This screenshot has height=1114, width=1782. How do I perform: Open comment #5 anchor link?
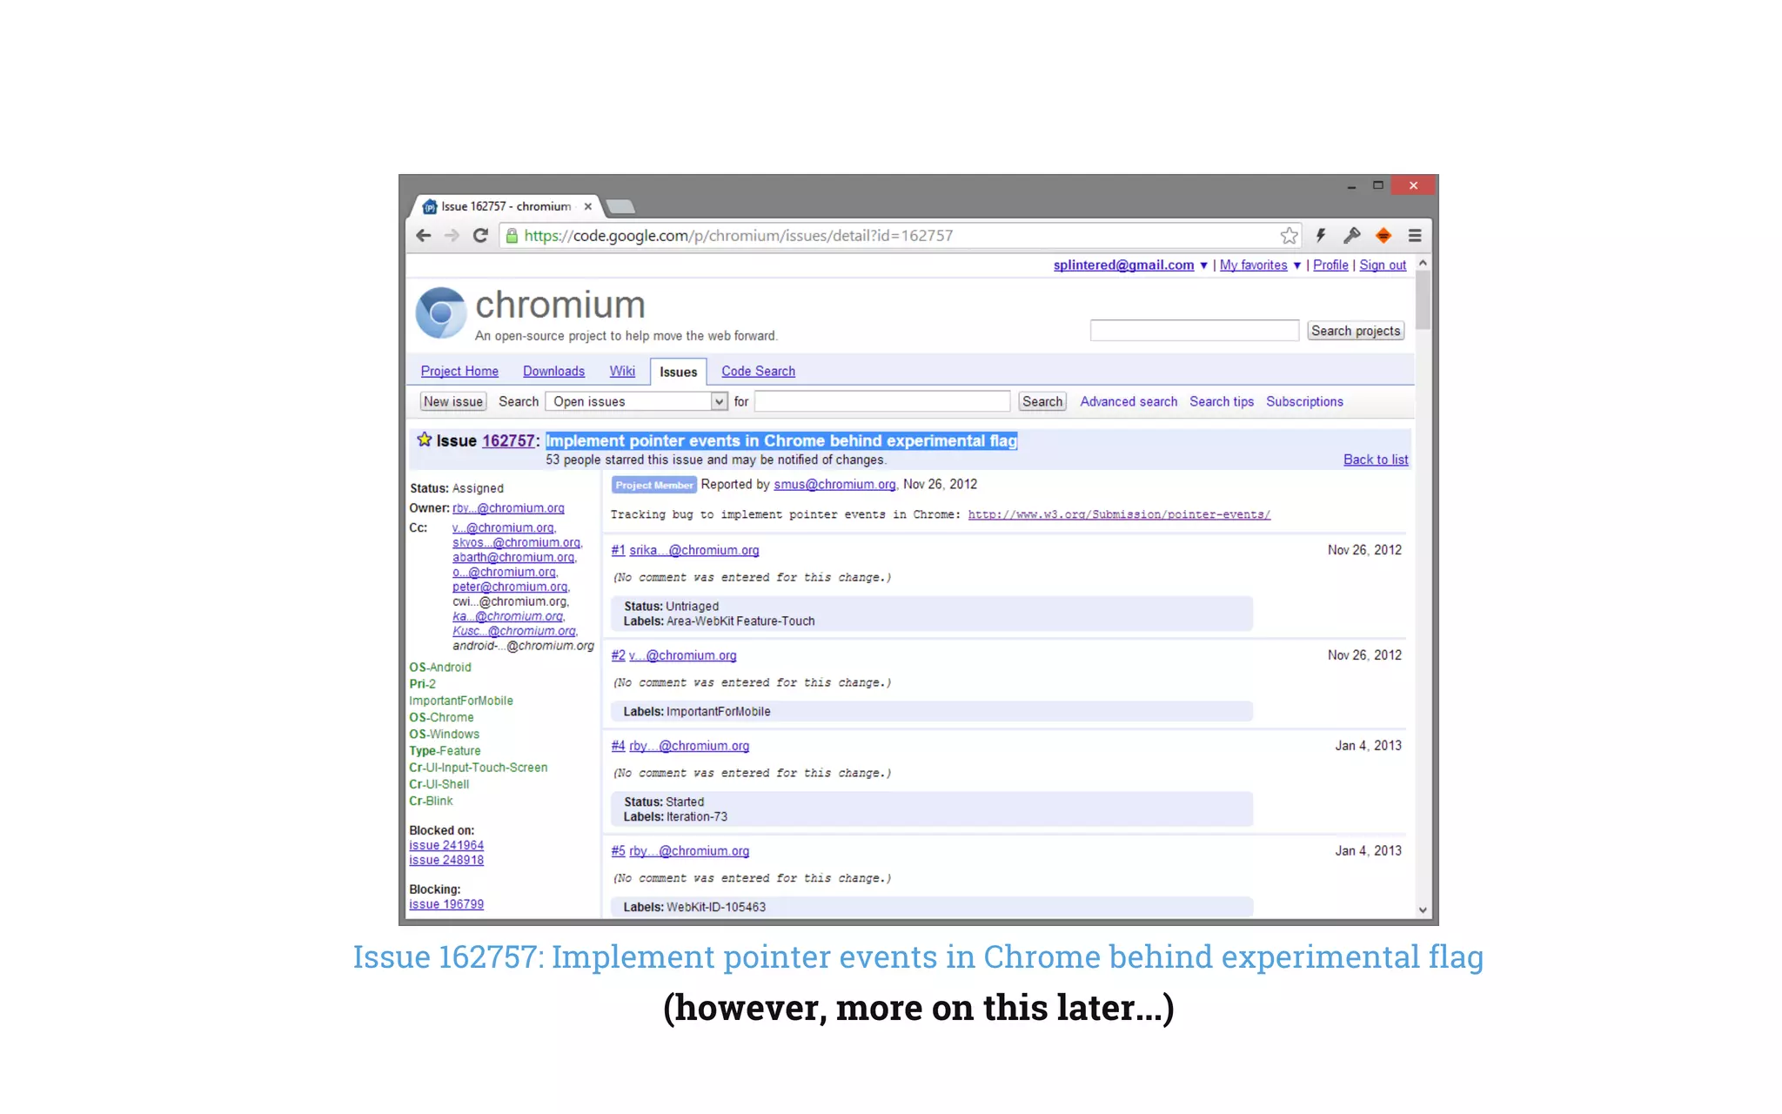618,851
